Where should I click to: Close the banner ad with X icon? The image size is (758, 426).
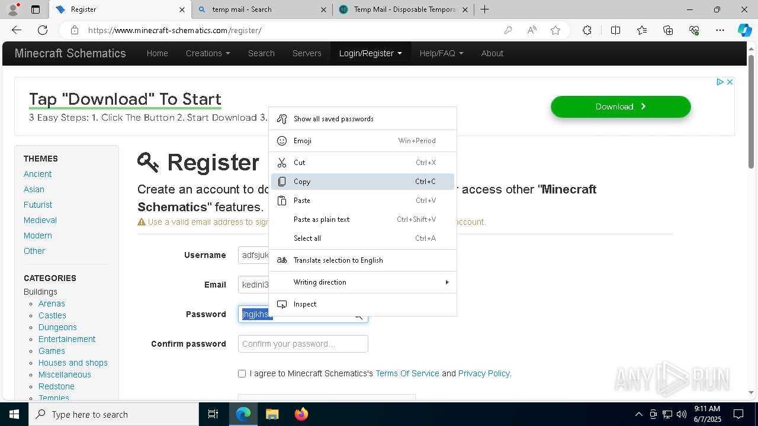(730, 82)
